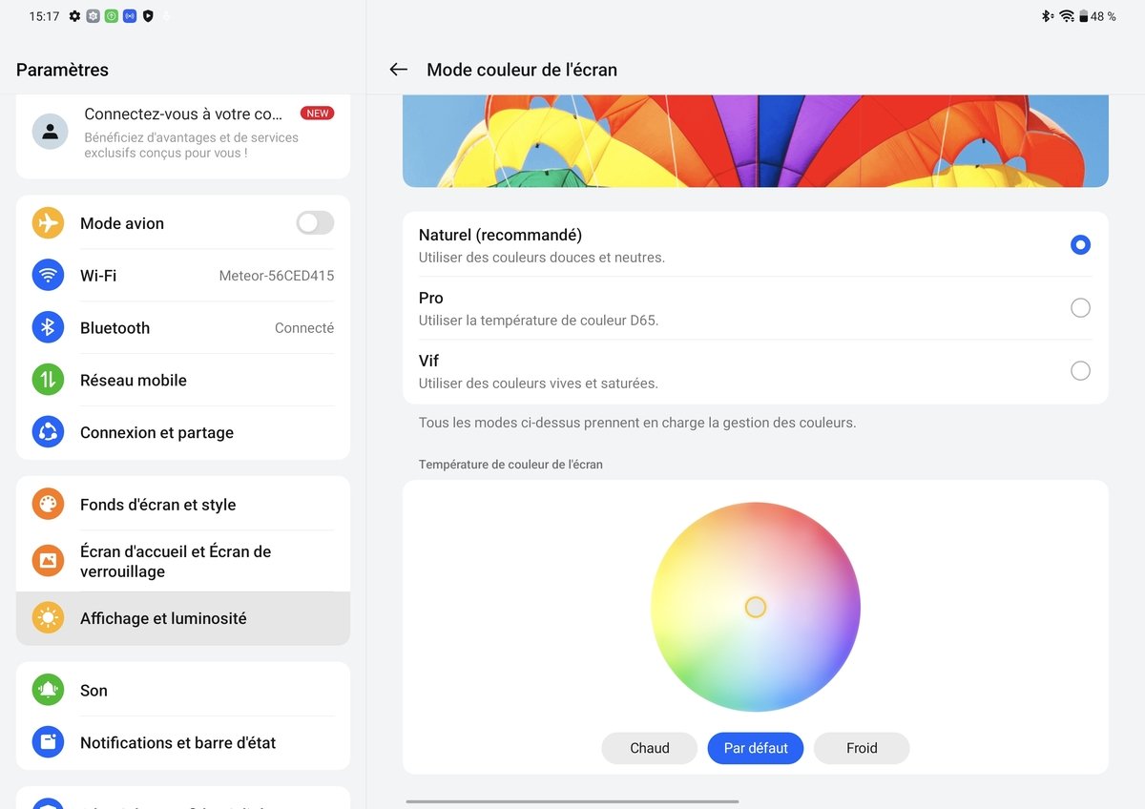Go back with the arrow icon
1145x809 pixels.
[399, 70]
